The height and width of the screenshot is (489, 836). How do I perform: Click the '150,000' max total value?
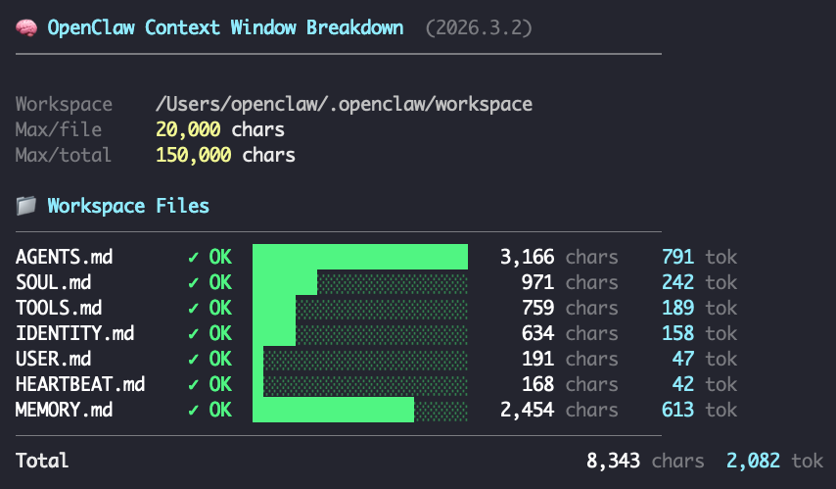click(x=194, y=156)
